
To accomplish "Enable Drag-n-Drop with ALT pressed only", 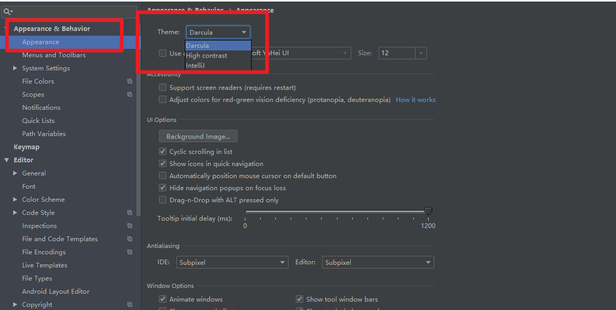I will coord(163,200).
